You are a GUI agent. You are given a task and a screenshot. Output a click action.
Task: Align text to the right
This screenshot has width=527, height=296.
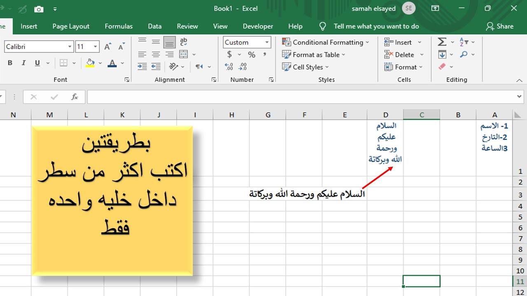pyautogui.click(x=169, y=54)
